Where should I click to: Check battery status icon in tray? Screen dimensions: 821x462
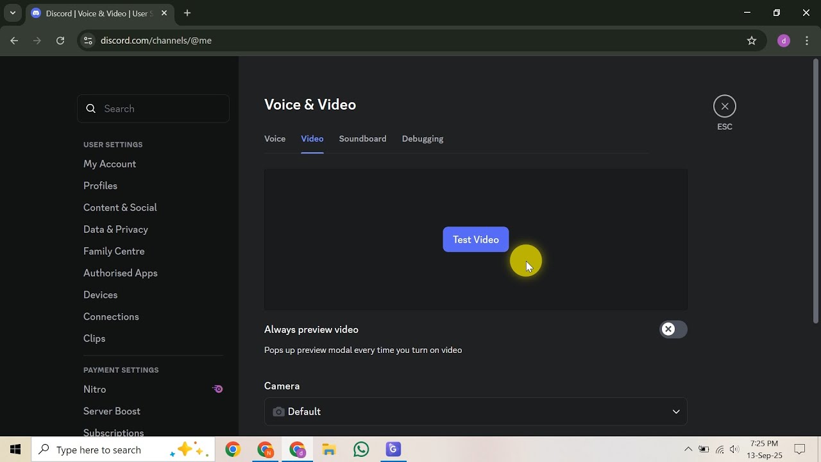(x=704, y=450)
